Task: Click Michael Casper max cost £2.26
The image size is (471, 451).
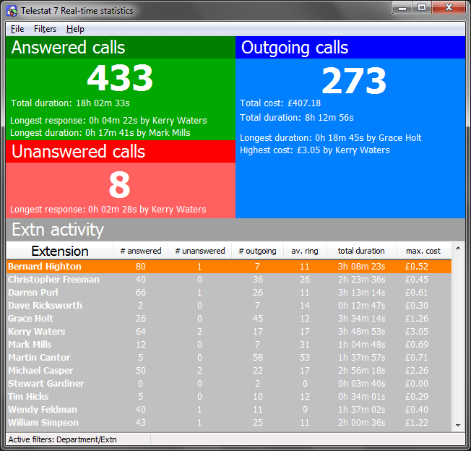Action: [x=417, y=371]
